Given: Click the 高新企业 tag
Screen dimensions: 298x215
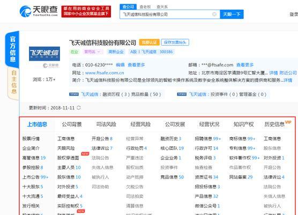Looking at the screenshot, I should click(116, 52).
